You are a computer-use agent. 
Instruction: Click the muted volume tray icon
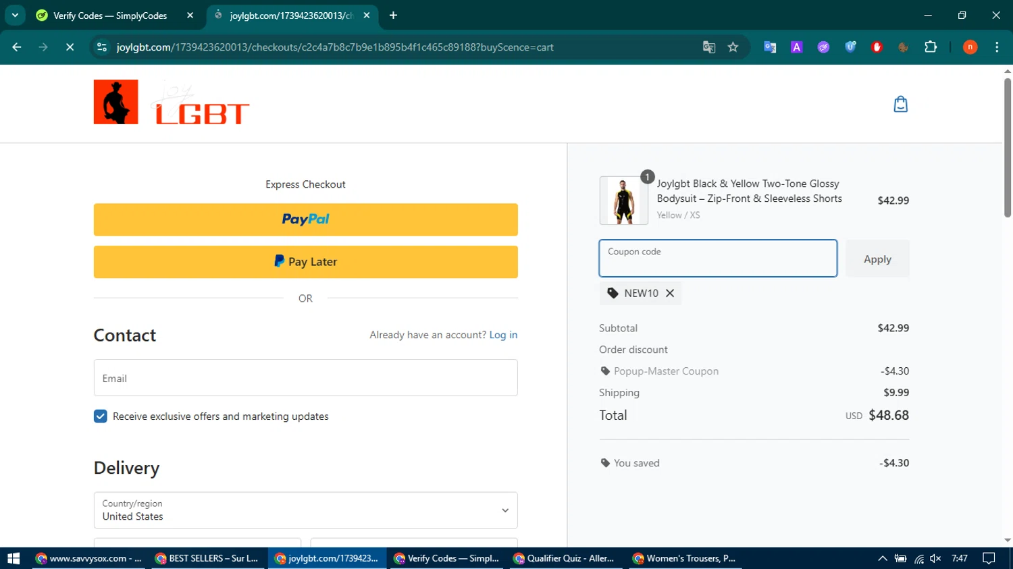click(x=935, y=558)
